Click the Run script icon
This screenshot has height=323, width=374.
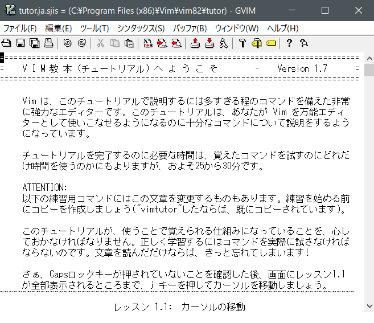click(x=224, y=43)
